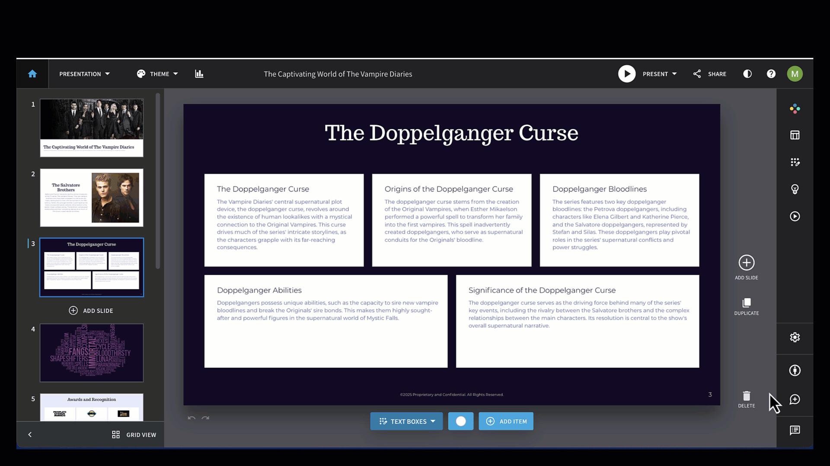This screenshot has width=830, height=466.
Task: Click the Add Item button
Action: pos(506,421)
